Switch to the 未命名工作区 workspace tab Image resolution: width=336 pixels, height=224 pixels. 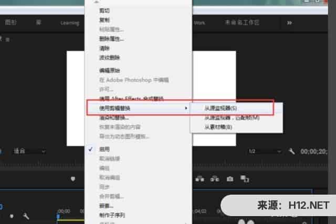coord(242,22)
